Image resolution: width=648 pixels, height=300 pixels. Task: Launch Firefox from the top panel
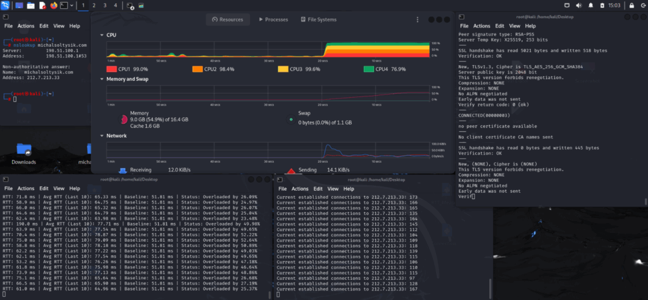tap(53, 5)
